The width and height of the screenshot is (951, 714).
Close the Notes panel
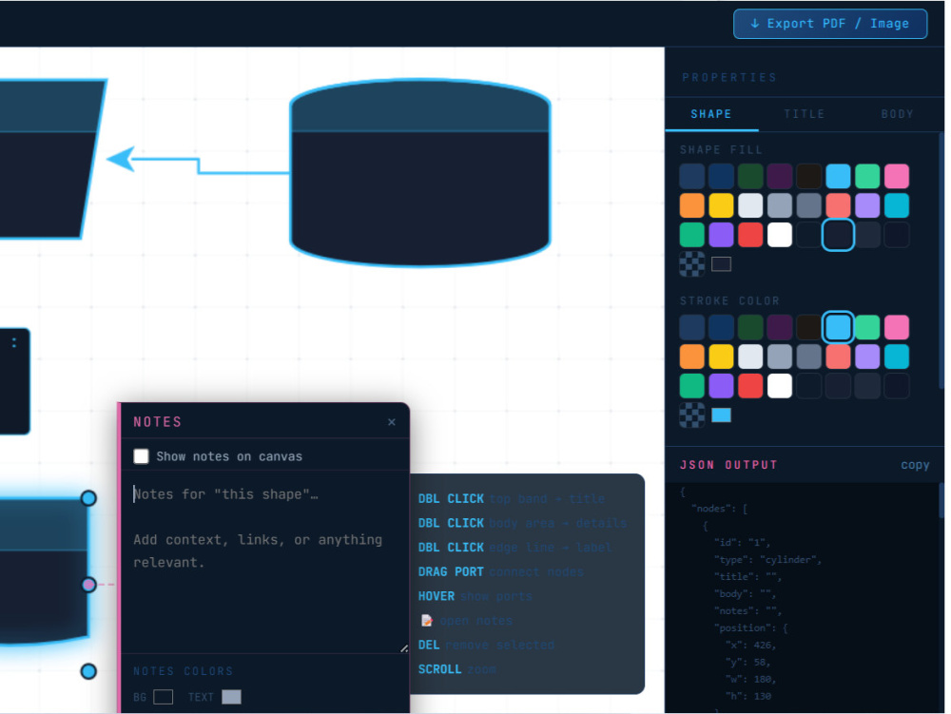click(394, 423)
